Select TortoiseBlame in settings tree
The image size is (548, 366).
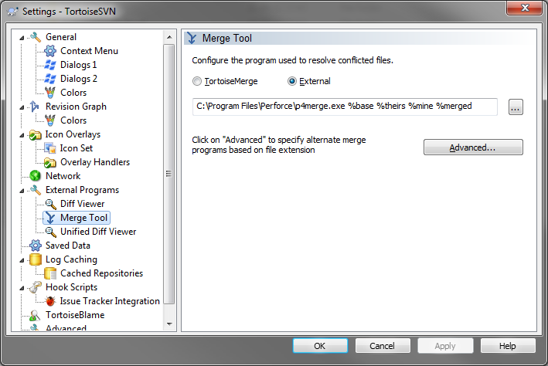75,315
